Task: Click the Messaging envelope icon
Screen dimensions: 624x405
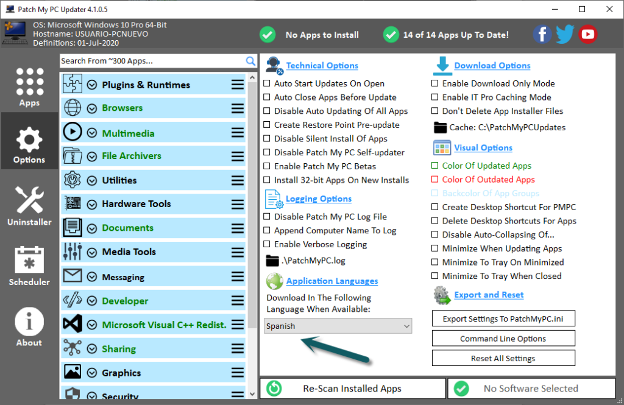Action: [73, 275]
